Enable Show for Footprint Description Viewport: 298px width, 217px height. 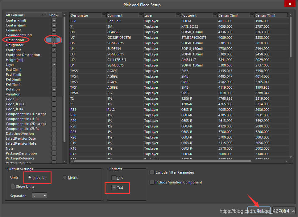(54, 55)
